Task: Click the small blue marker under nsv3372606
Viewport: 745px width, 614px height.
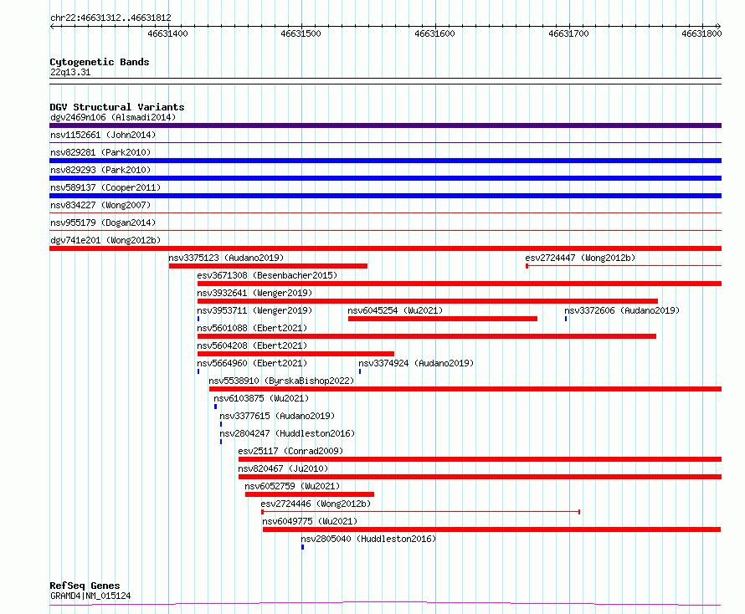Action: [x=566, y=319]
